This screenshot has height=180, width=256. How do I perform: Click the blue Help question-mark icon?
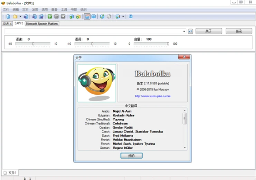[x=131, y=17]
